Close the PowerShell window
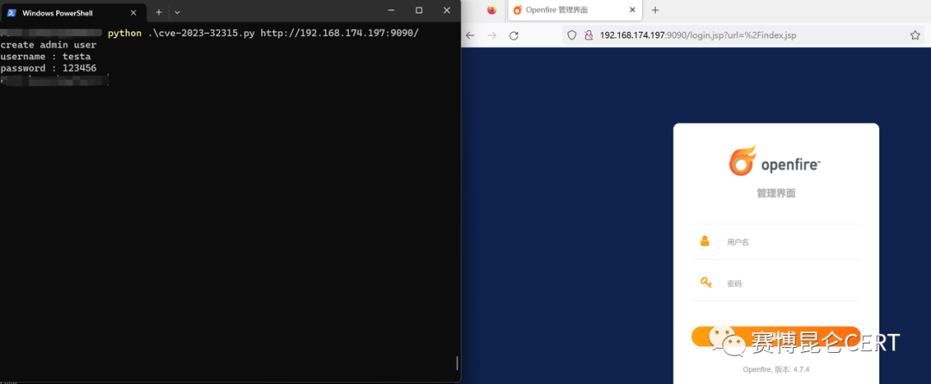The image size is (931, 384). [447, 10]
